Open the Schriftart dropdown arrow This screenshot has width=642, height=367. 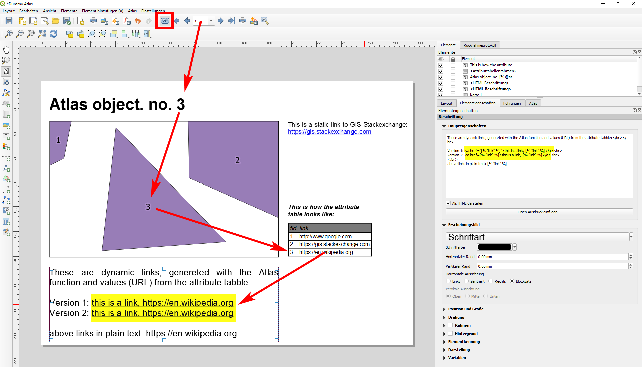pos(631,237)
